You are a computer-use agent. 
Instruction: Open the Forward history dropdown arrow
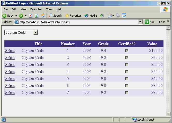pyautogui.click(x=26, y=16)
